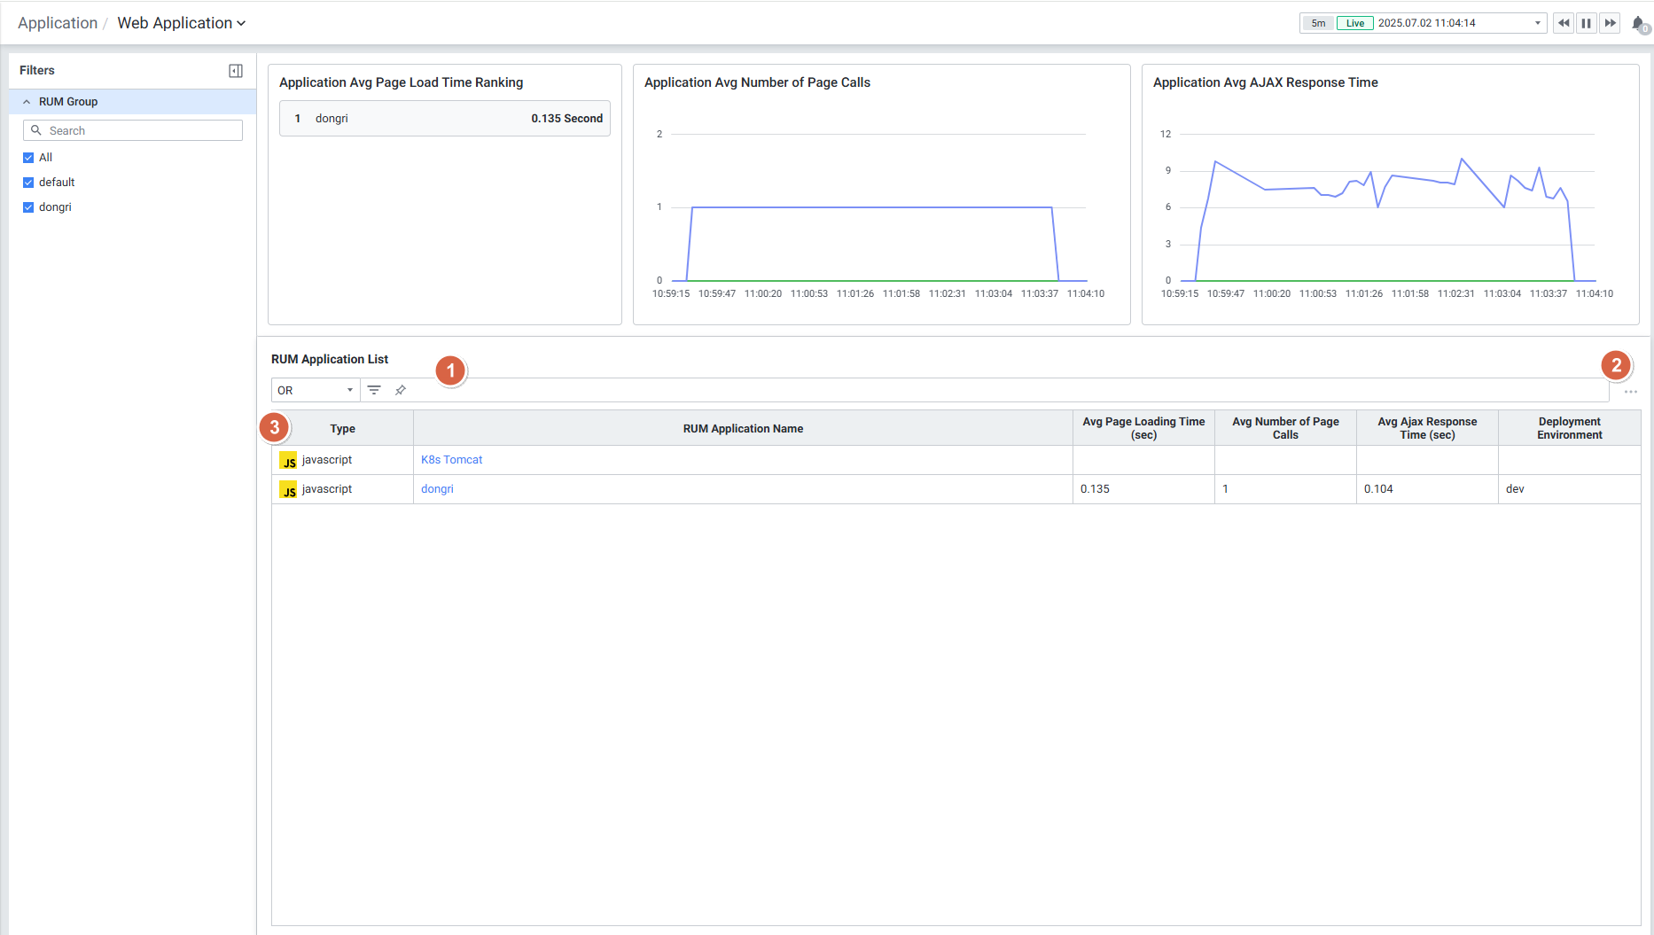Screen dimensions: 1654x935
Task: Click the pin icon in filter bar
Action: click(401, 390)
